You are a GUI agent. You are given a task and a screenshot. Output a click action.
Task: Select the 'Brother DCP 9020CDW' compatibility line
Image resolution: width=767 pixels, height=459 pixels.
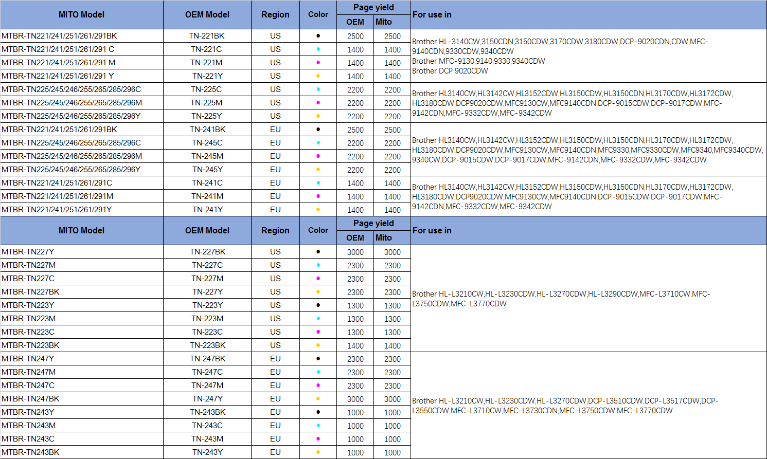click(x=450, y=71)
